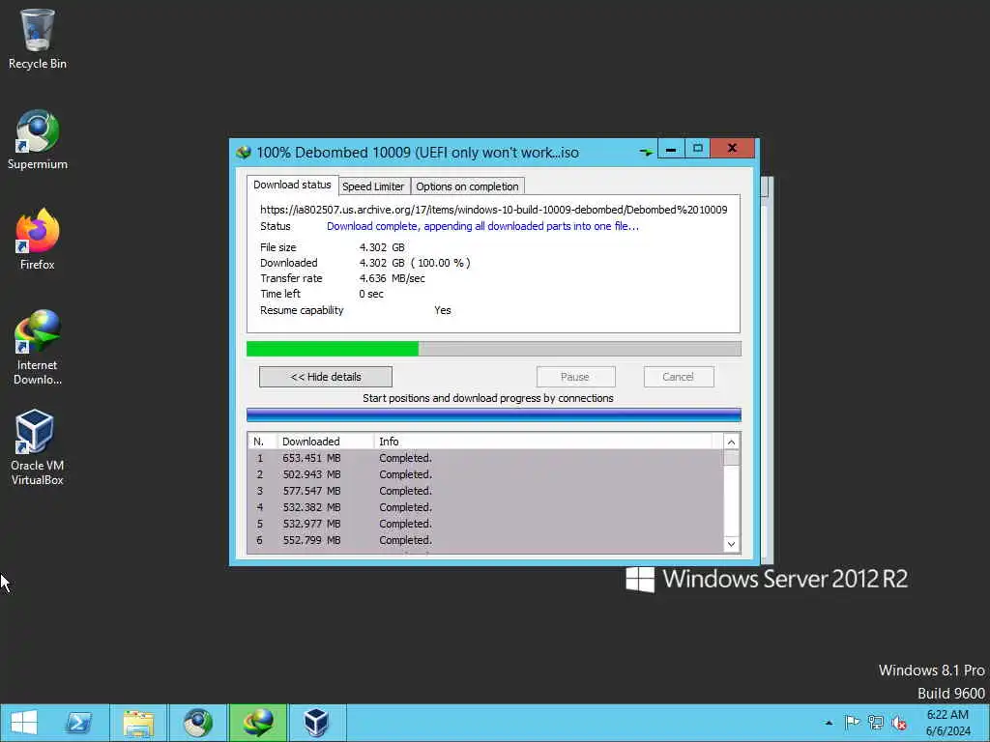990x742 pixels.
Task: Open the Windows Start button
Action: click(x=23, y=723)
